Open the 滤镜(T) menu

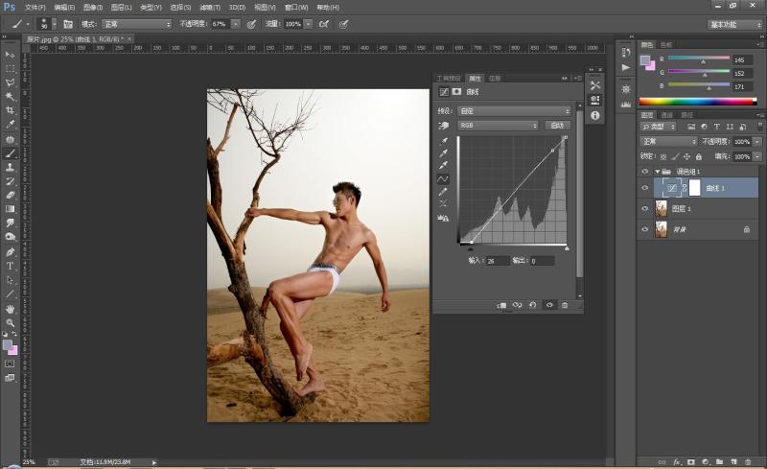(x=210, y=8)
